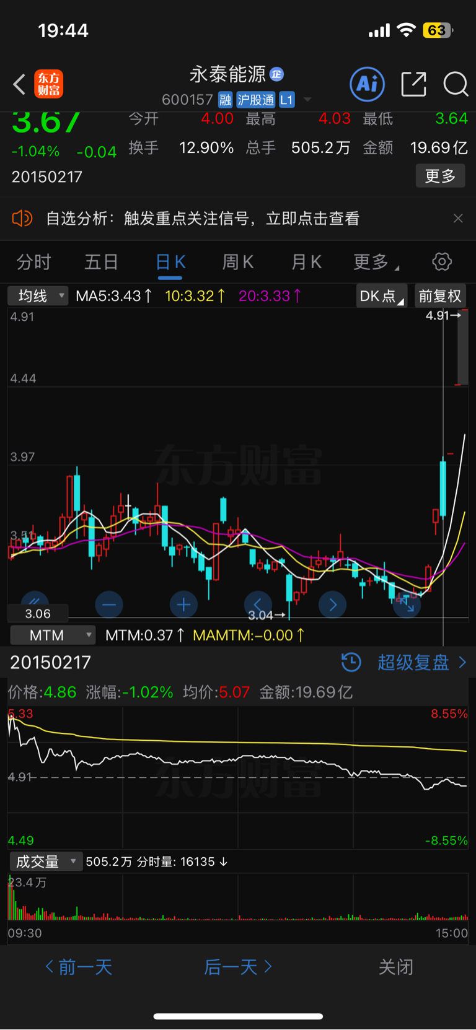The height and width of the screenshot is (1030, 476).
Task: Tap the back arrow icon
Action: pos(19,84)
